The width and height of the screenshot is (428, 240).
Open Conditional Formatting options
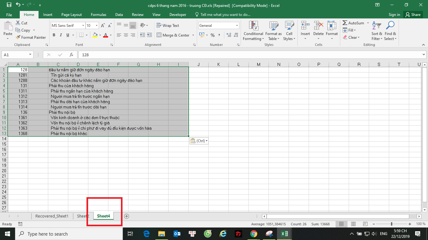[253, 31]
